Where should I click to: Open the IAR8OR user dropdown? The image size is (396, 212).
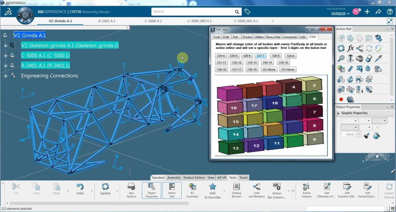340,14
